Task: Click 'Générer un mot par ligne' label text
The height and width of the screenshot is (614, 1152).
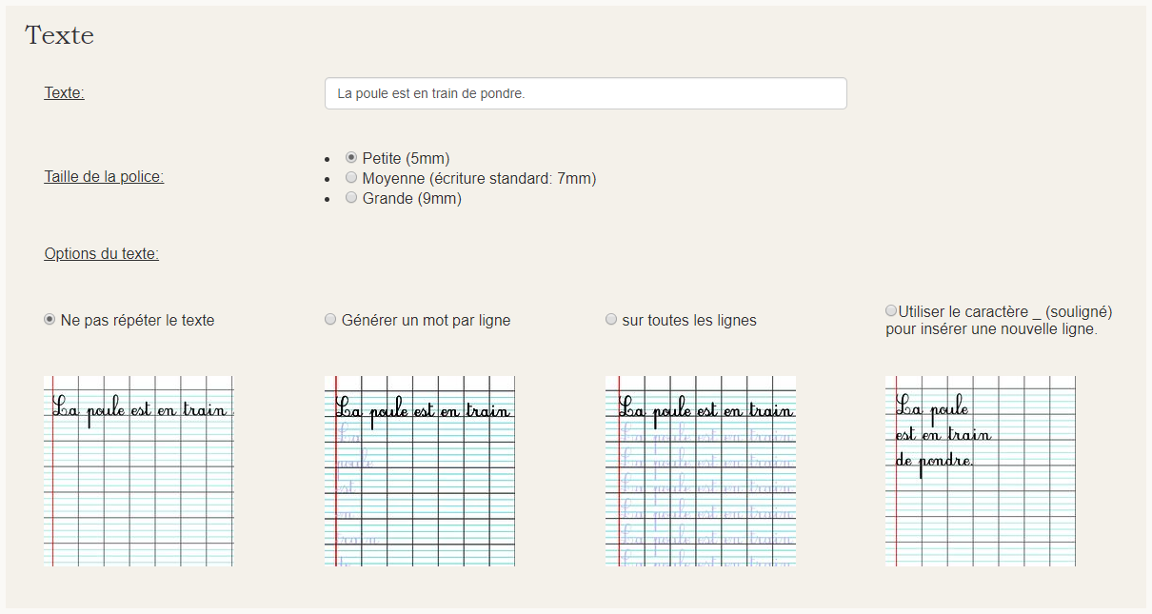Action: 426,320
